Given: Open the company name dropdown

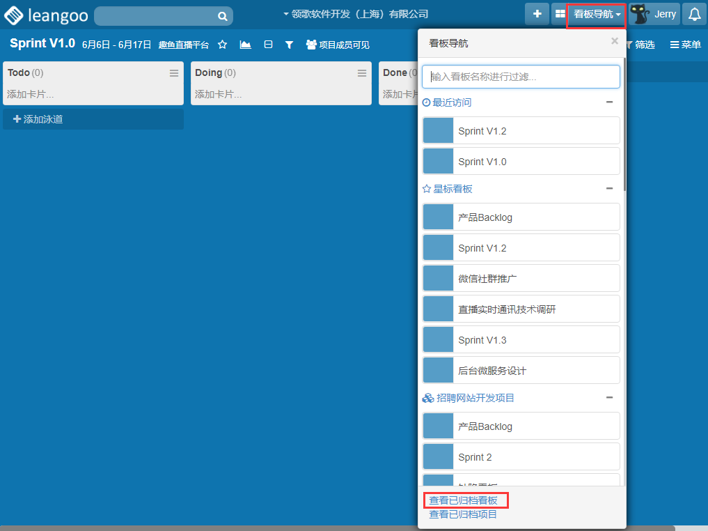Looking at the screenshot, I should 355,14.
